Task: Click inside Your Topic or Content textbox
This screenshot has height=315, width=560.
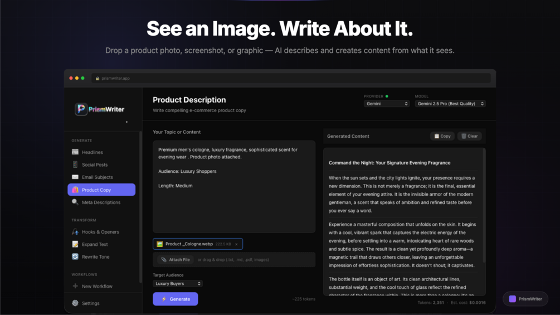Action: tap(234, 186)
